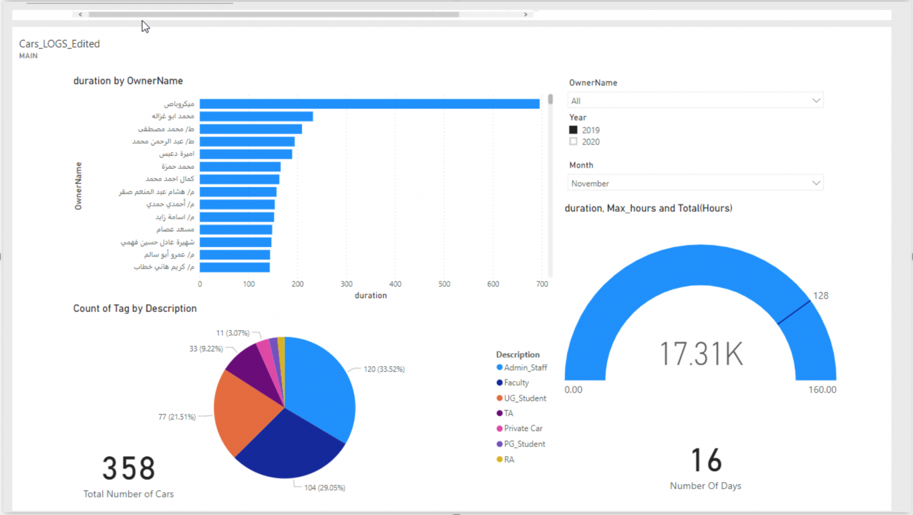Expand the OwnerName dropdown chevron
The width and height of the screenshot is (913, 515).
click(x=816, y=100)
